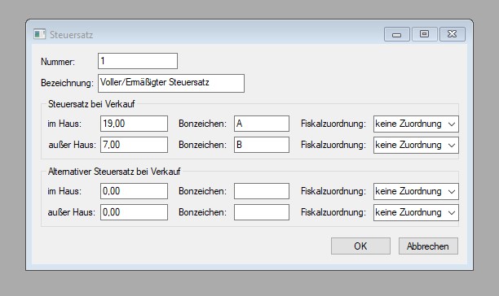Image resolution: width=499 pixels, height=296 pixels.
Task: Maximize the Steuersatz dialog
Action: [424, 34]
